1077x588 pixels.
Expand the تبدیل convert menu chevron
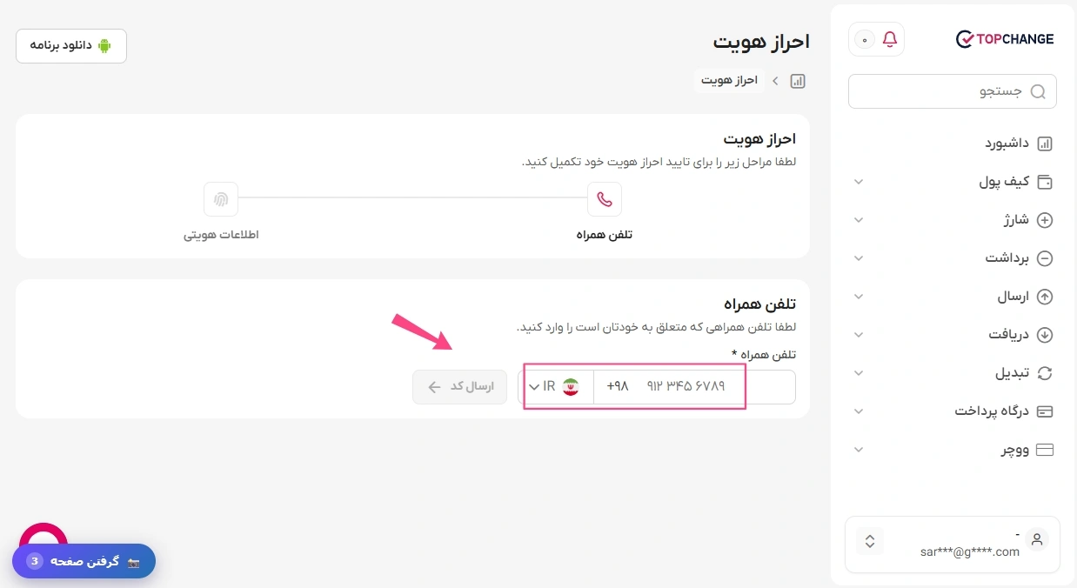click(x=859, y=373)
